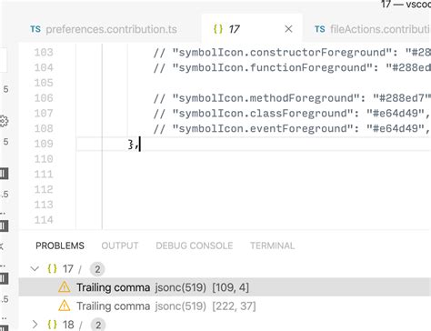Close the 17 editor tab
The image size is (431, 331).
click(288, 29)
